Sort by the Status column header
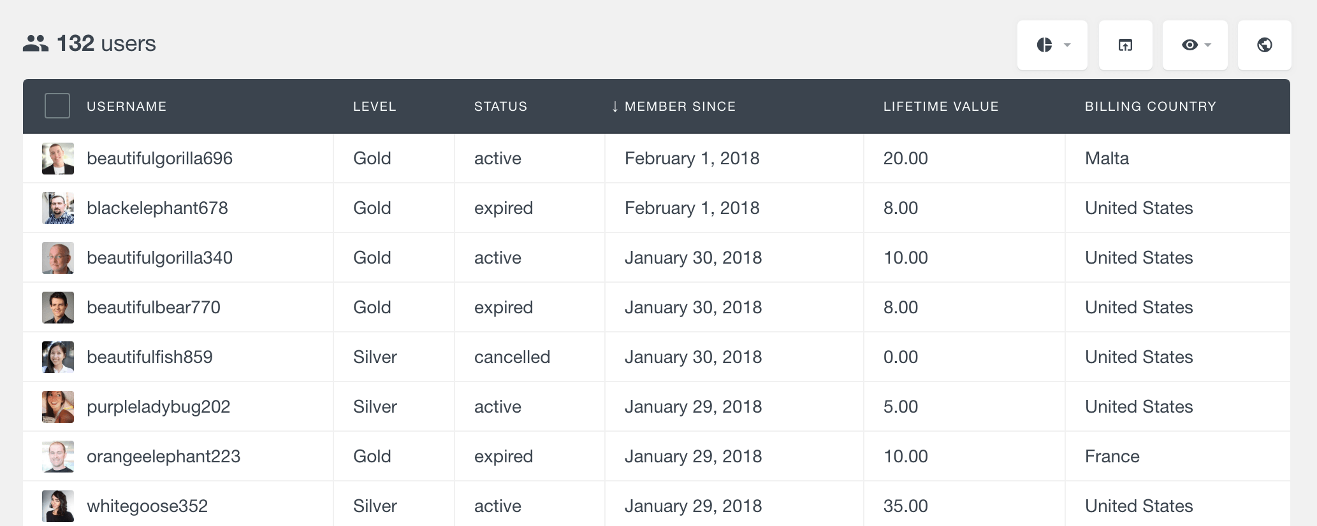1317x526 pixels. (500, 106)
